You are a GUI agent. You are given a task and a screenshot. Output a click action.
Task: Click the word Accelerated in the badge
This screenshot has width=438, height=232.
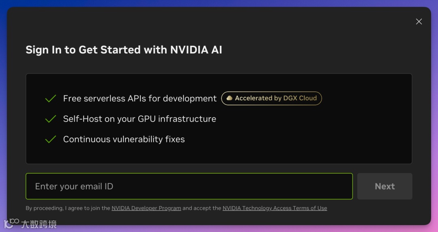tap(253, 98)
